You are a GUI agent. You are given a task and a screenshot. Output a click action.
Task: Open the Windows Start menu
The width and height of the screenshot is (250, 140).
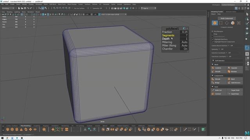tap(2, 138)
